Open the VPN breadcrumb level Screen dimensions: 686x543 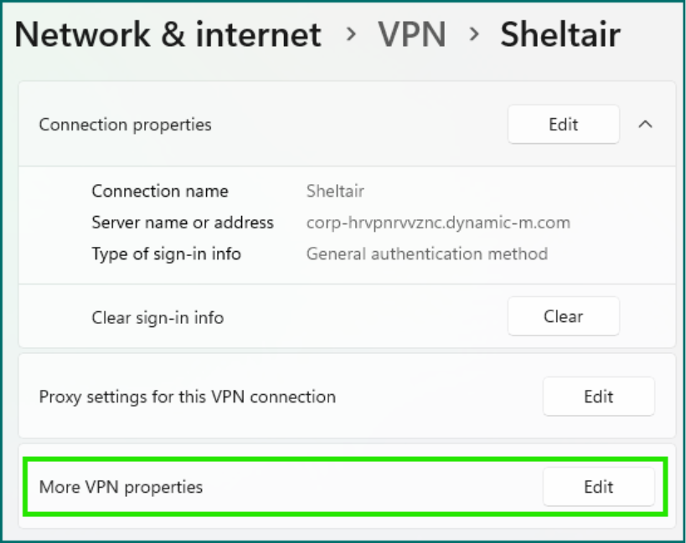tap(413, 36)
